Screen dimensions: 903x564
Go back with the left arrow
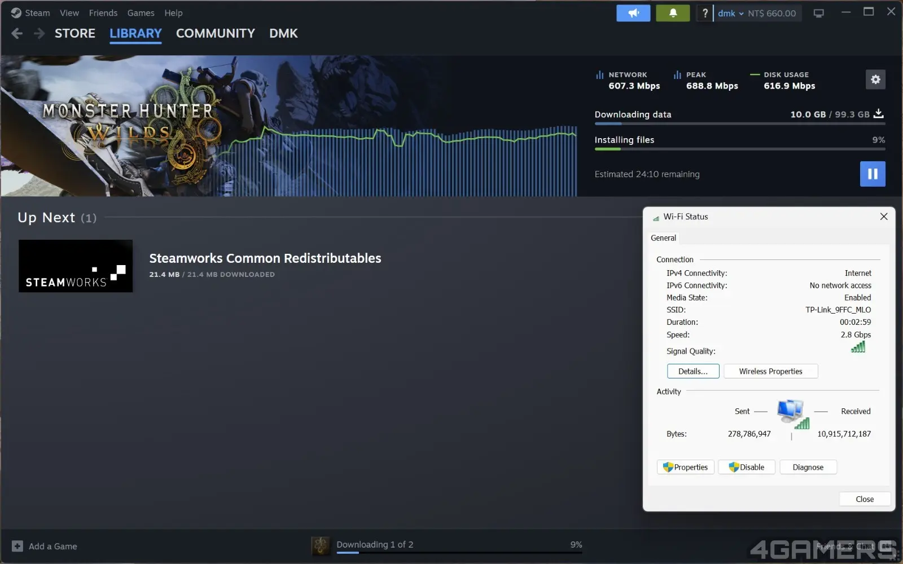(x=17, y=34)
